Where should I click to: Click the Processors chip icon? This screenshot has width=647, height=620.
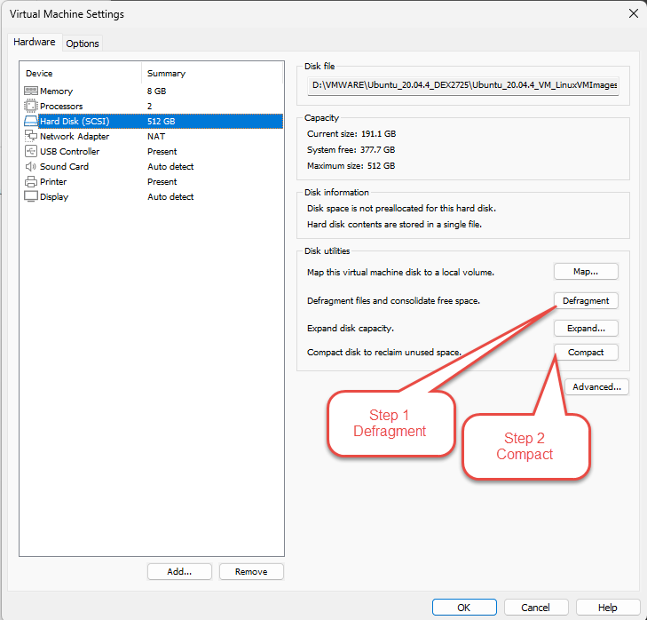31,107
